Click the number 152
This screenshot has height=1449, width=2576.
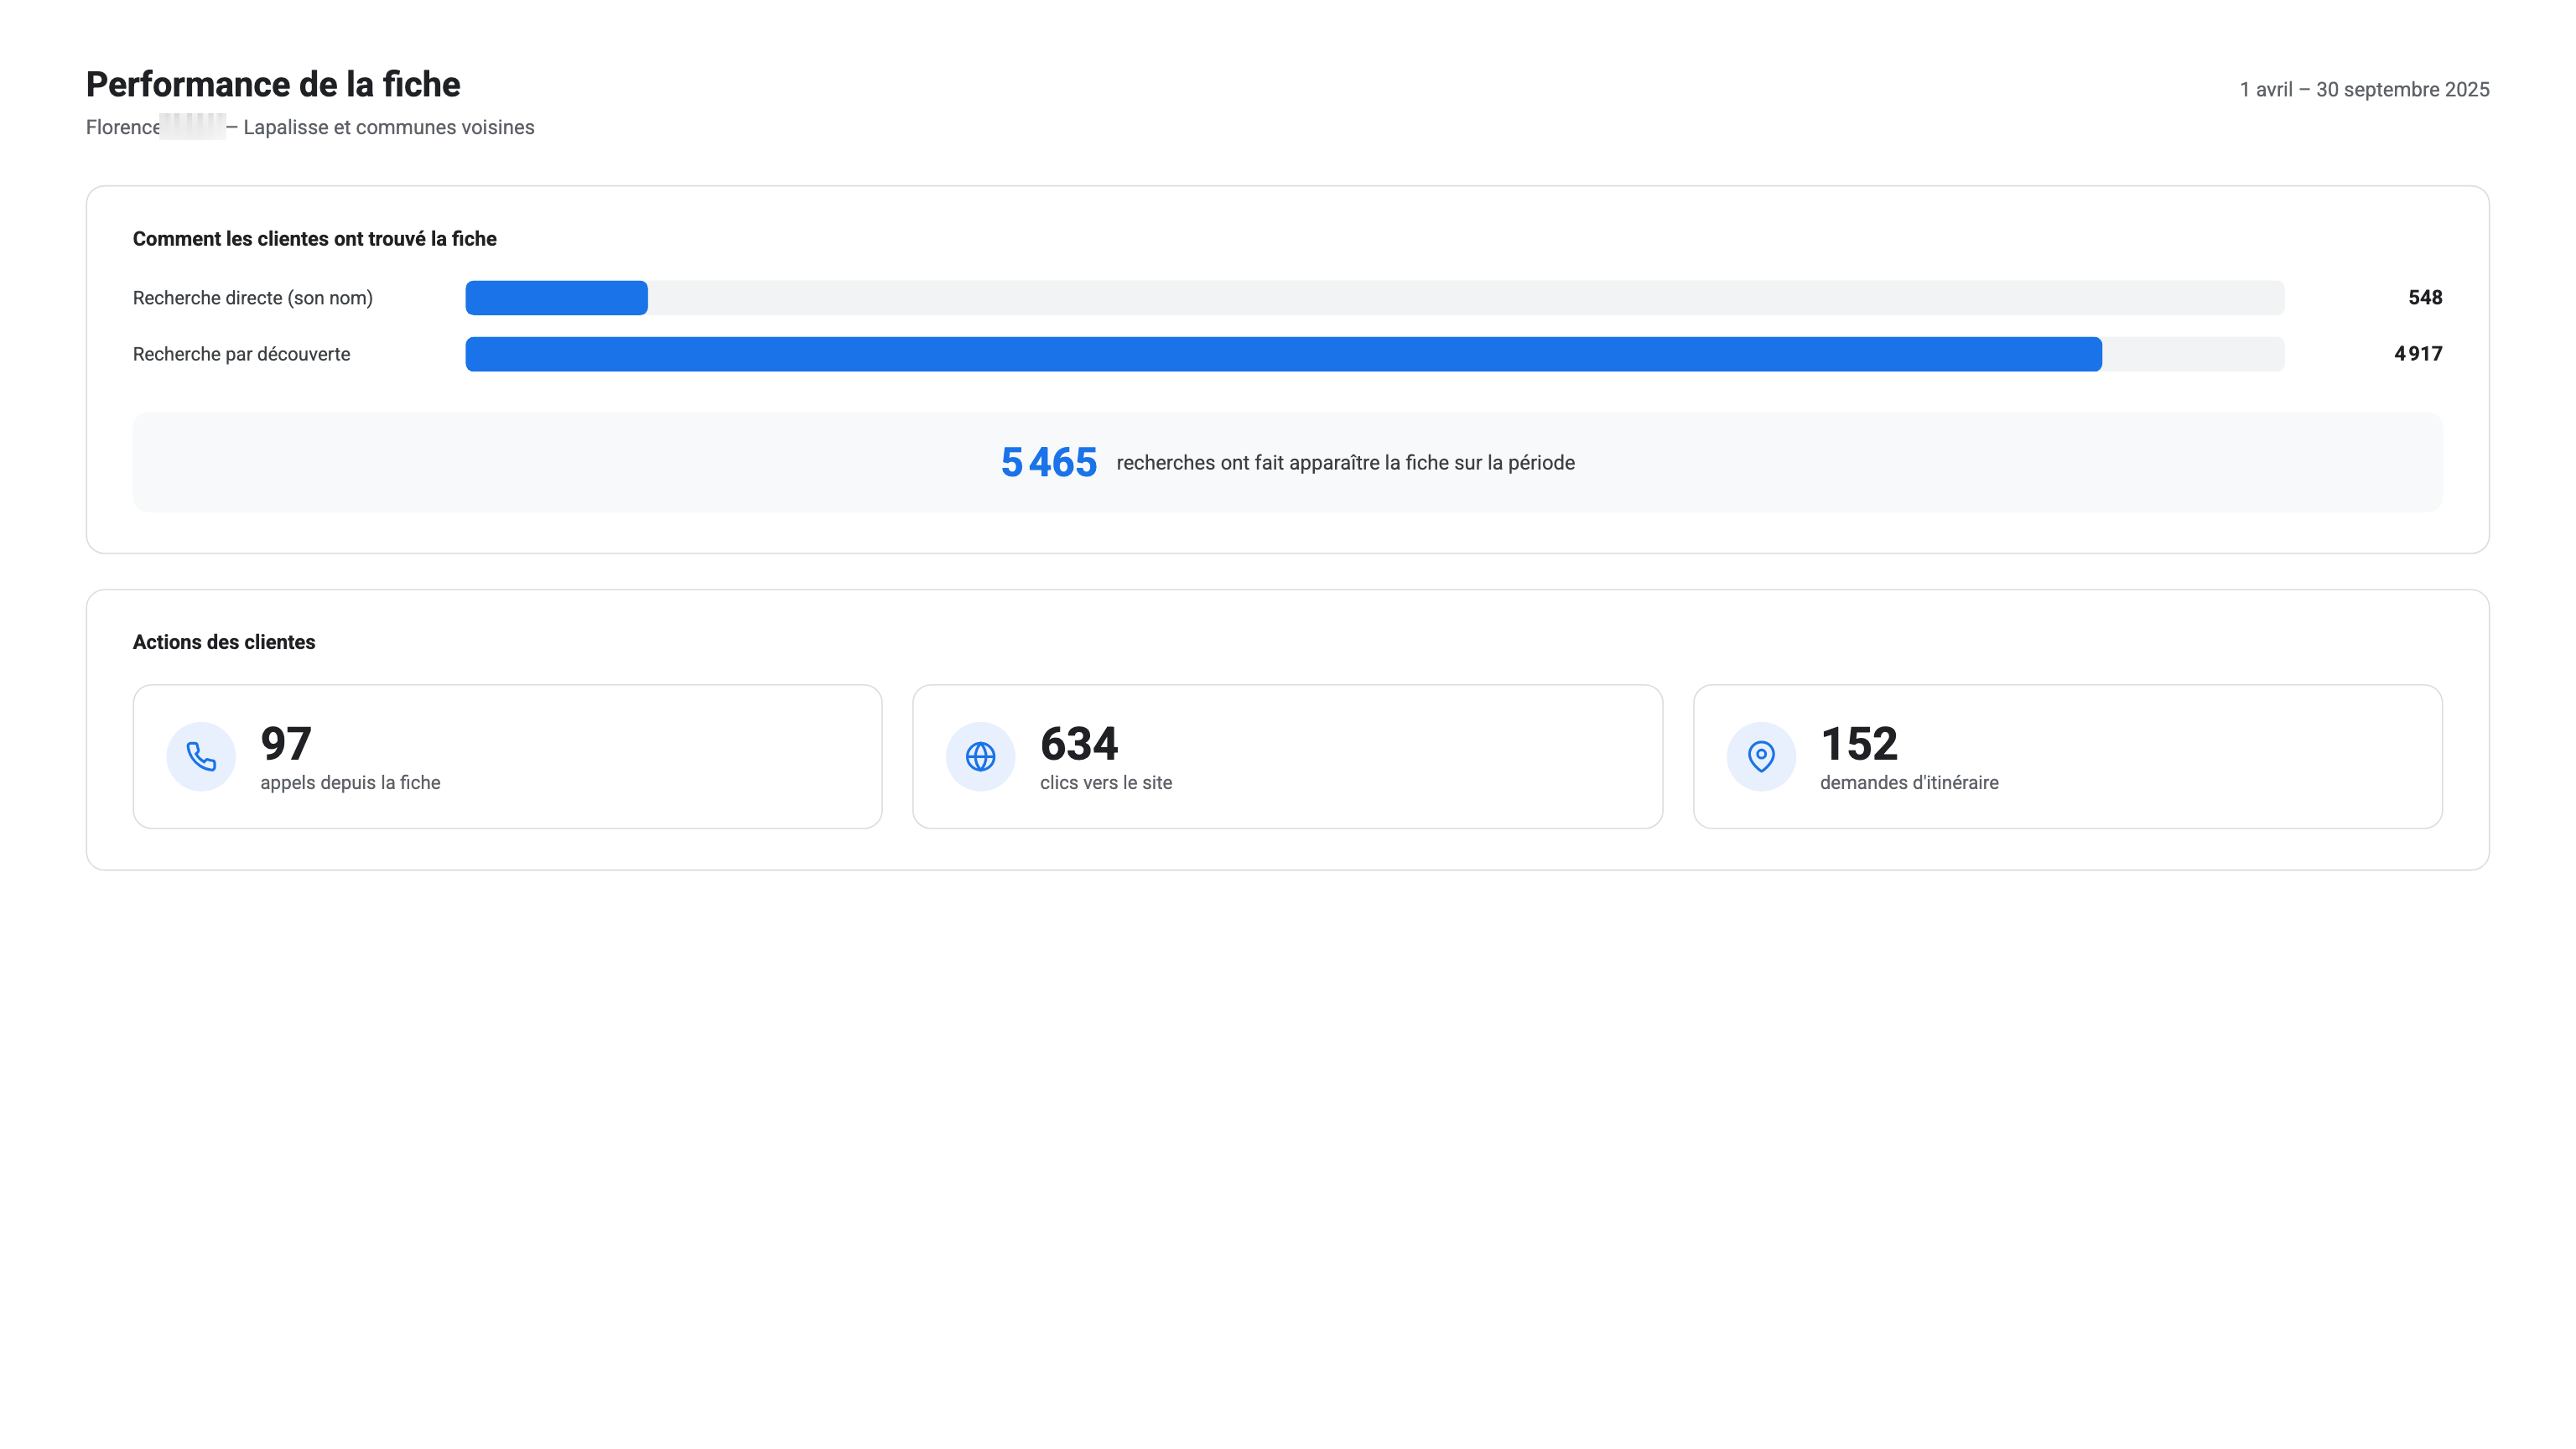pos(1859,743)
